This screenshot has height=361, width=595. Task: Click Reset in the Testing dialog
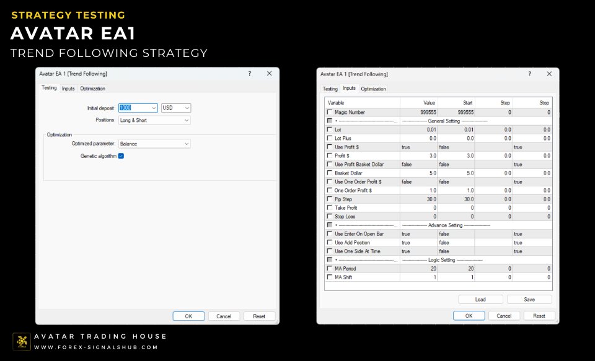(259, 316)
